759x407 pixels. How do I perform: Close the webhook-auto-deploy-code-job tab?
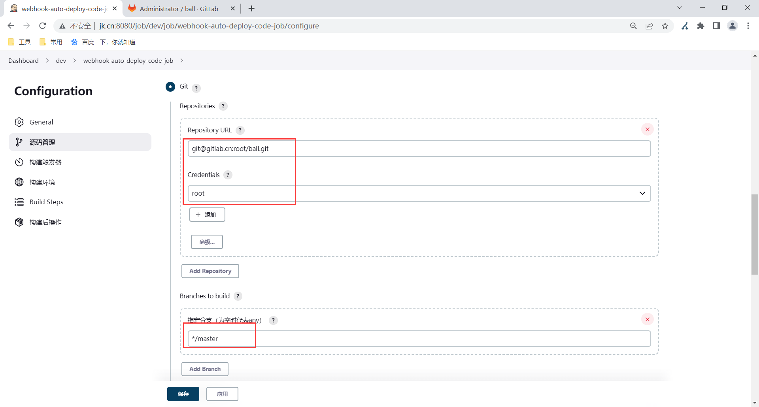tap(115, 8)
